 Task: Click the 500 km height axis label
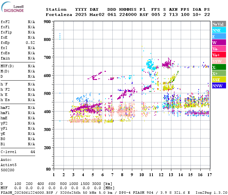click(48, 94)
